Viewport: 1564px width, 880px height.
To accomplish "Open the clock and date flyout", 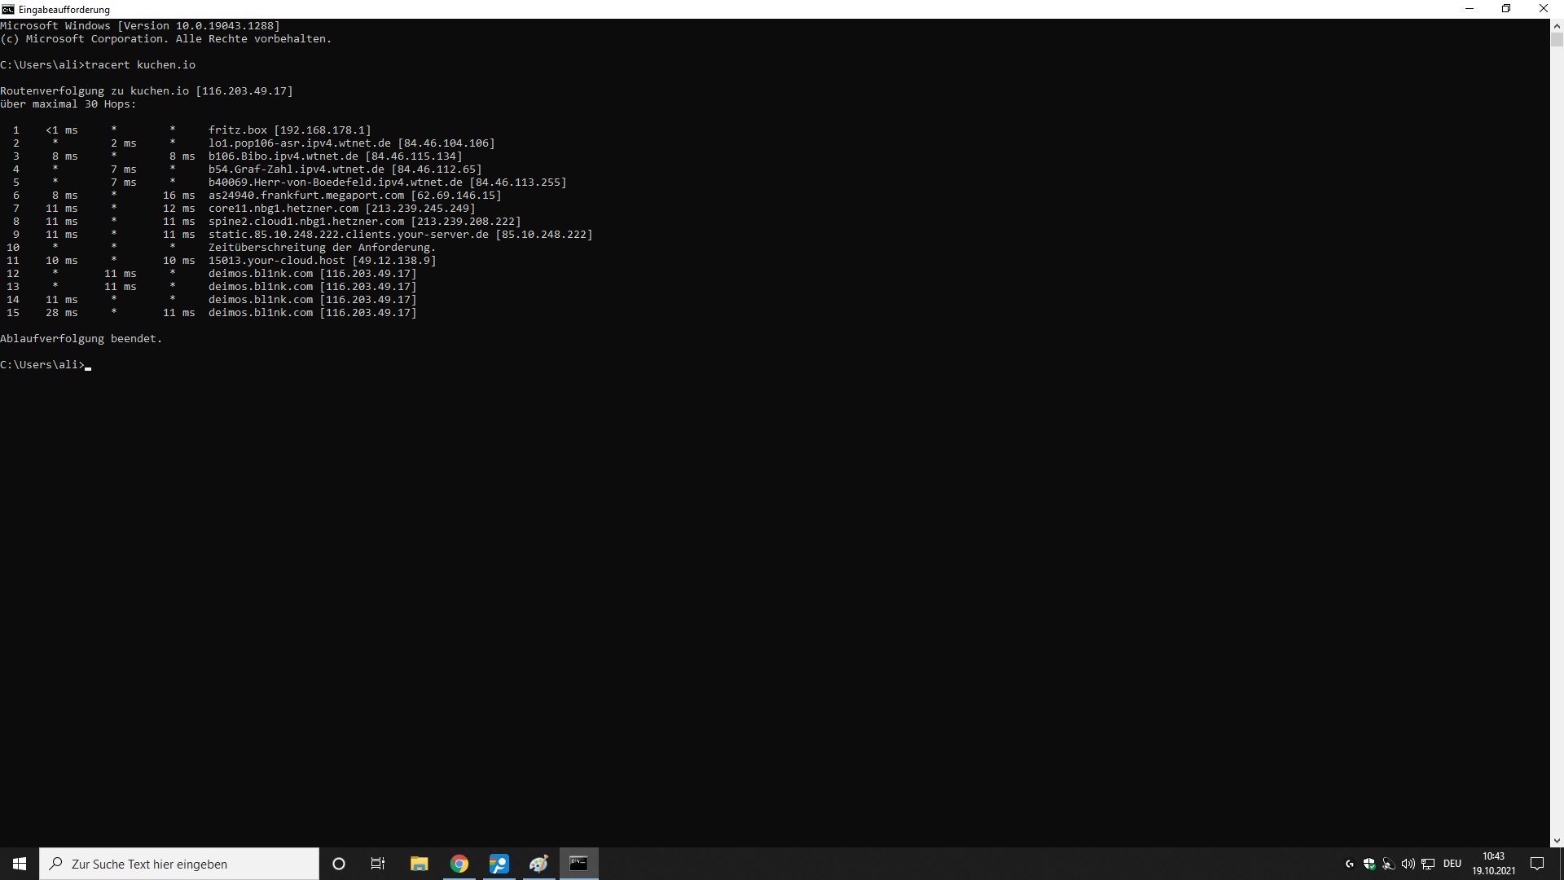I will point(1493,864).
